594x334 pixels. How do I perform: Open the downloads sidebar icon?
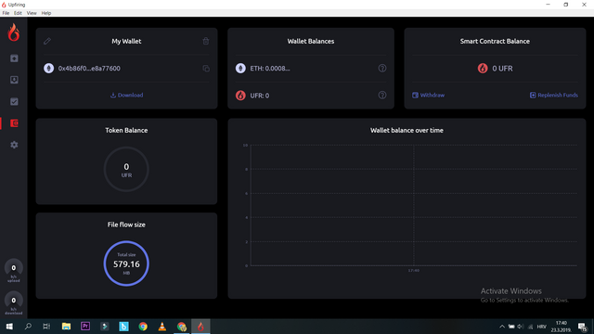(14, 80)
